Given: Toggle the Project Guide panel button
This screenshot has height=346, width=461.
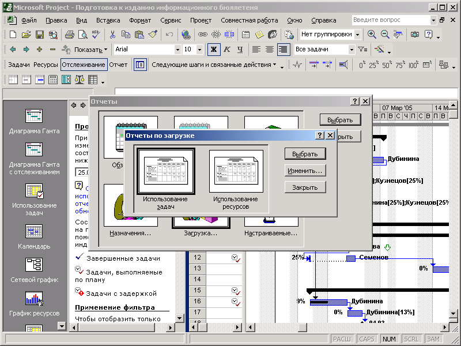Looking at the screenshot, I should point(140,65).
